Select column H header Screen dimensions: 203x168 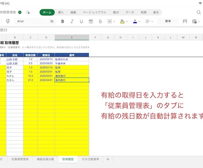pos(120,38)
